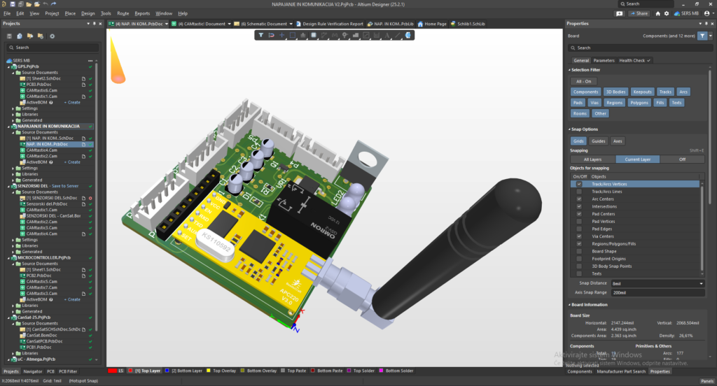Enable the Pad Edges snapping checkbox
Viewport: 717px width, 386px height.
578,229
